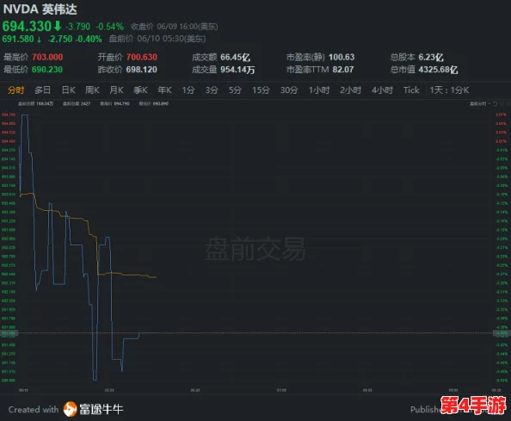This screenshot has width=511, height=421.
Task: Click the 05:00 time label on the chart axis
Action: (109, 390)
